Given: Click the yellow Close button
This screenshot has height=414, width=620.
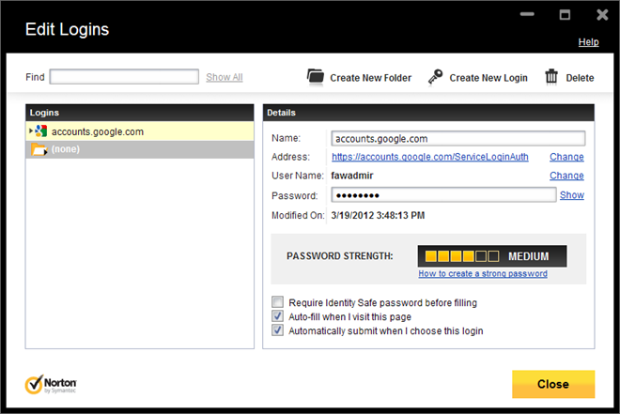Looking at the screenshot, I should pyautogui.click(x=553, y=384).
